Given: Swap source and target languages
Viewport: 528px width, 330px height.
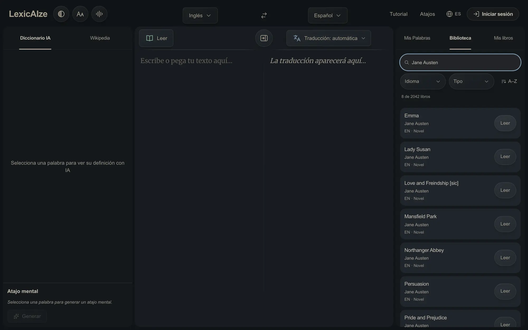Looking at the screenshot, I should click(264, 15).
